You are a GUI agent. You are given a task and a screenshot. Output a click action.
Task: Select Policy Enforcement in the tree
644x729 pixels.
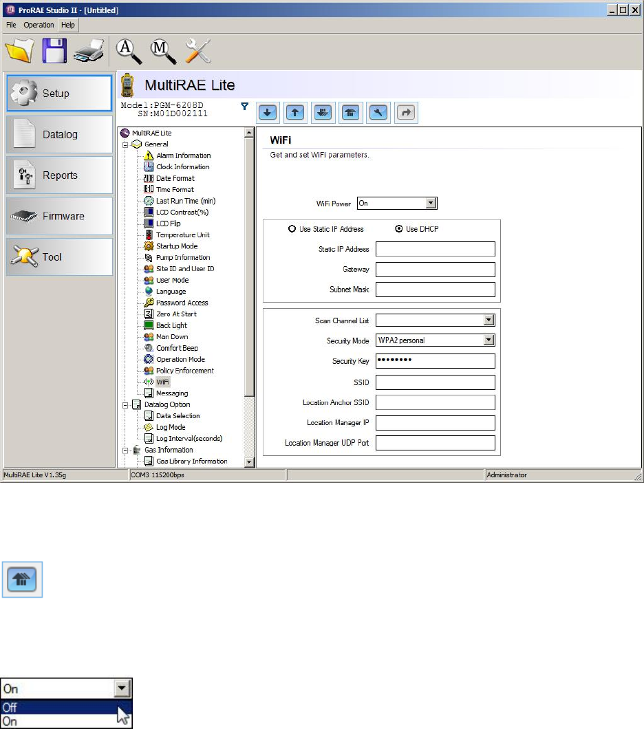[184, 371]
